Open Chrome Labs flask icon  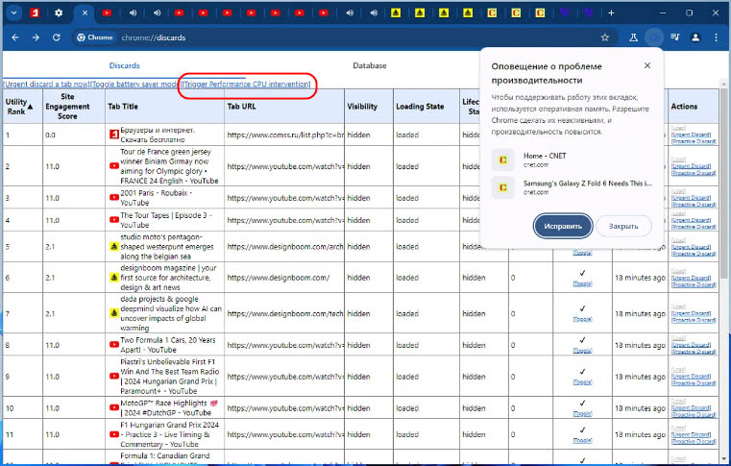633,37
